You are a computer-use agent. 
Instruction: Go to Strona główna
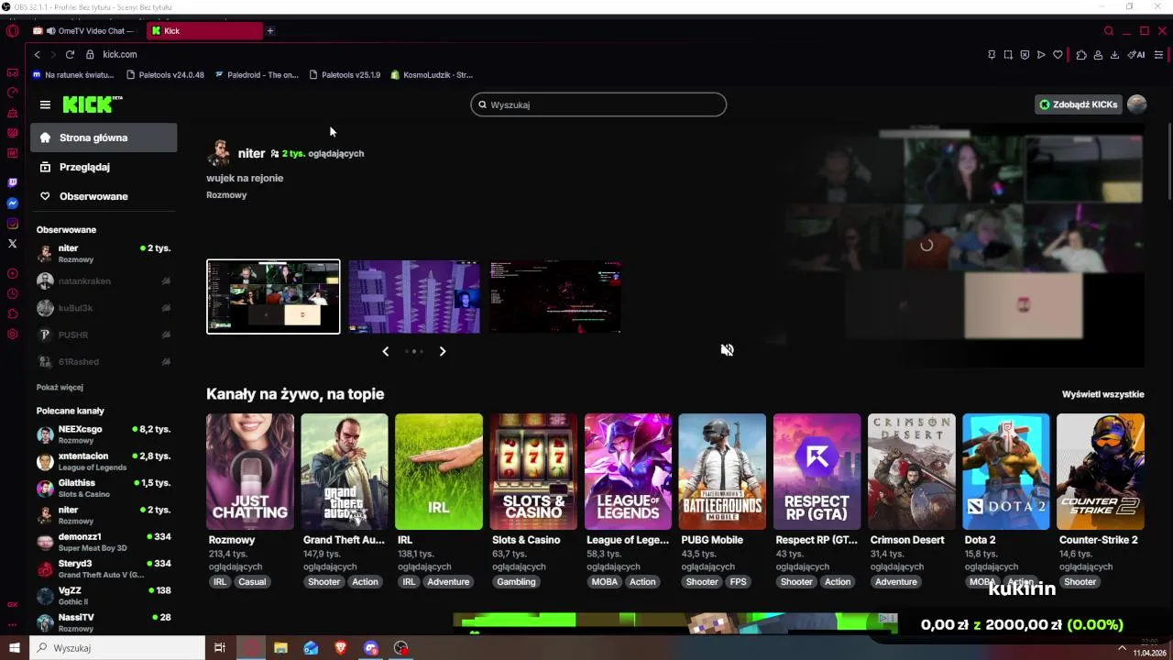pos(104,137)
